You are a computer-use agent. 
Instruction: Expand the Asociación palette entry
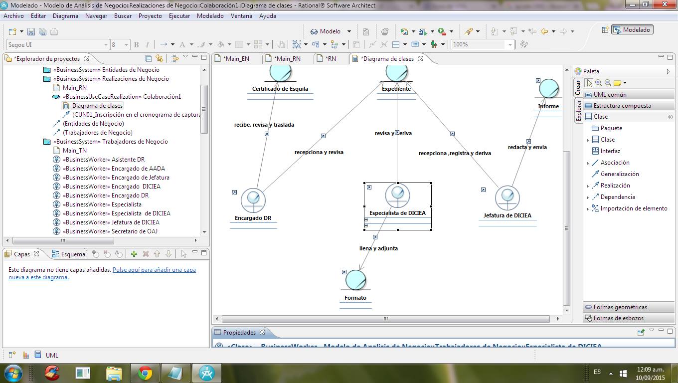click(588, 163)
